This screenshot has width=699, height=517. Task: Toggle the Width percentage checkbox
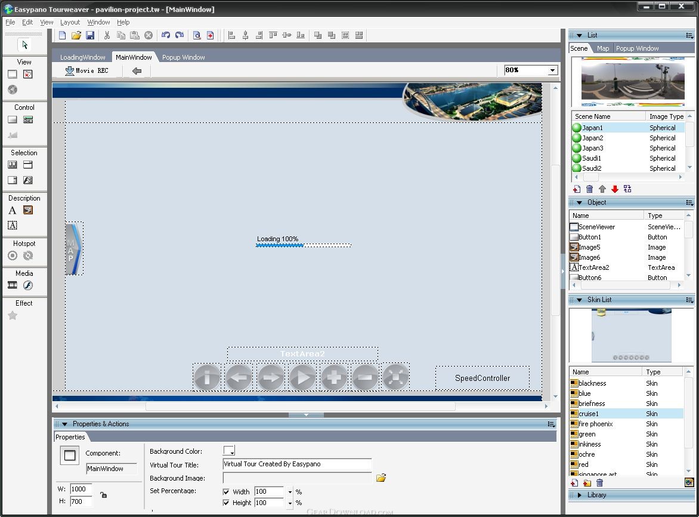pyautogui.click(x=226, y=491)
